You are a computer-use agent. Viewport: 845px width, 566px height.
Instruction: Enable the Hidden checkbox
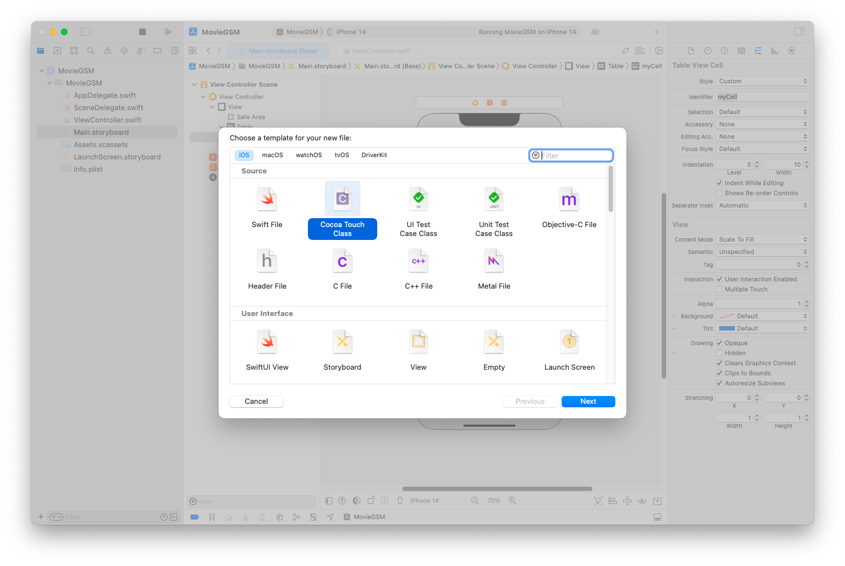(x=719, y=353)
